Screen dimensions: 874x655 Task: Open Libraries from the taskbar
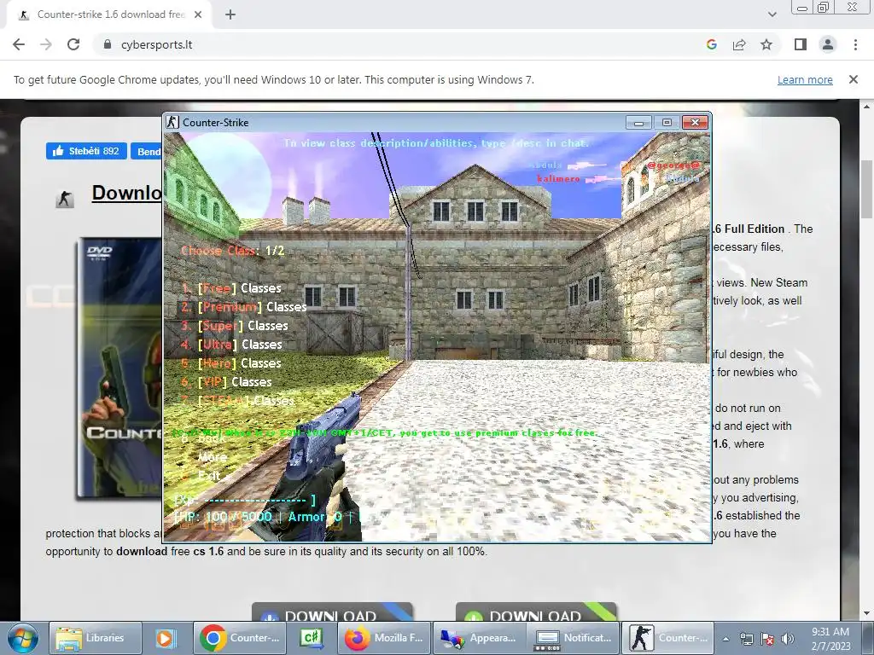[x=96, y=638]
